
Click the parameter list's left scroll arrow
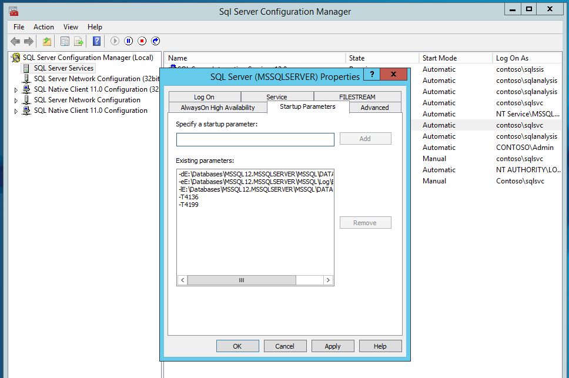183,280
